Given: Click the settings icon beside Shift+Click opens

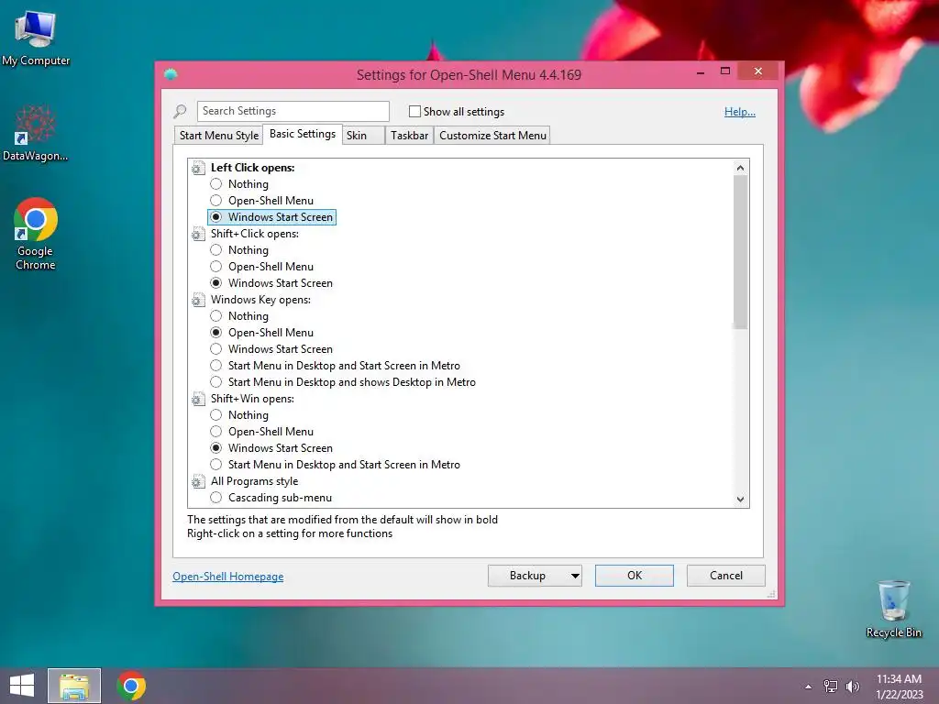Looking at the screenshot, I should [x=198, y=234].
